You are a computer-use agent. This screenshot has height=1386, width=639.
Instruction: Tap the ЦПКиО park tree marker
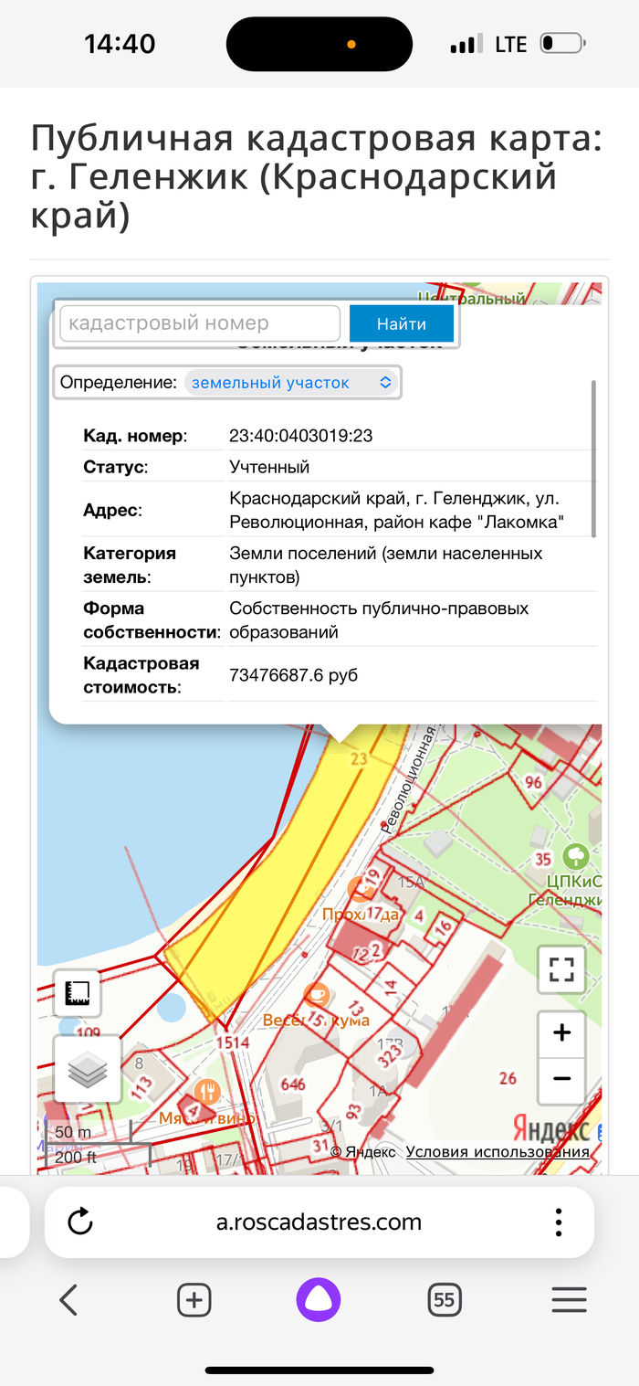(x=576, y=856)
